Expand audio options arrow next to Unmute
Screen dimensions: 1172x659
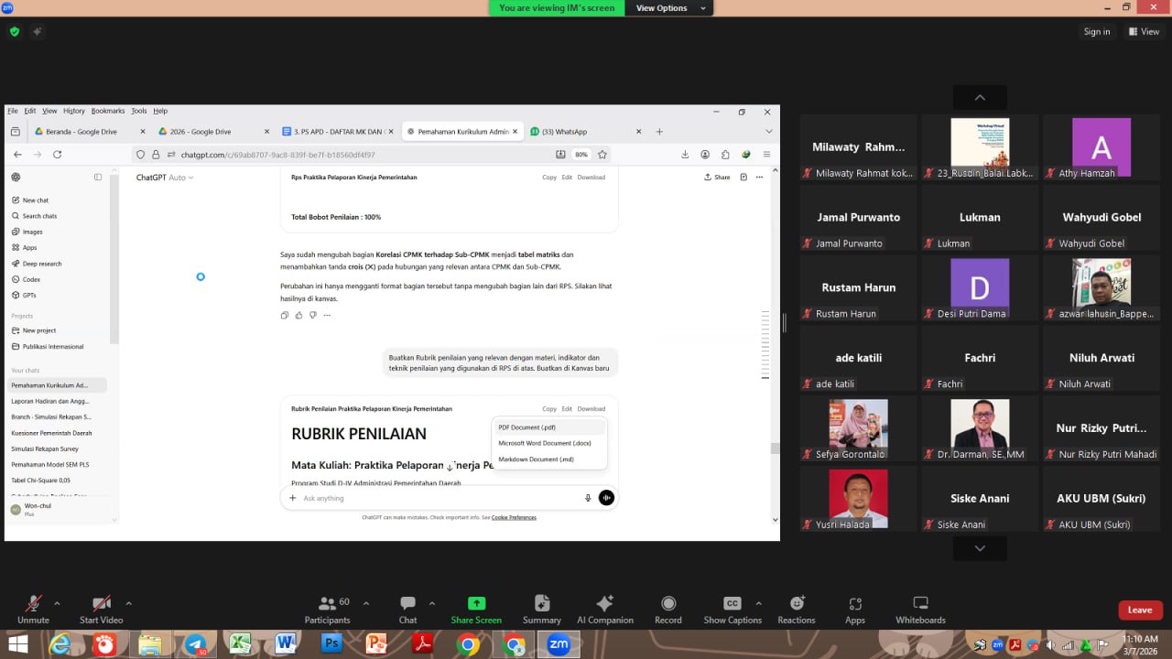[x=57, y=603]
